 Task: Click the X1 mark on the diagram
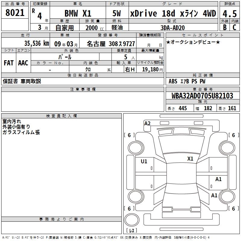(x=190, y=158)
